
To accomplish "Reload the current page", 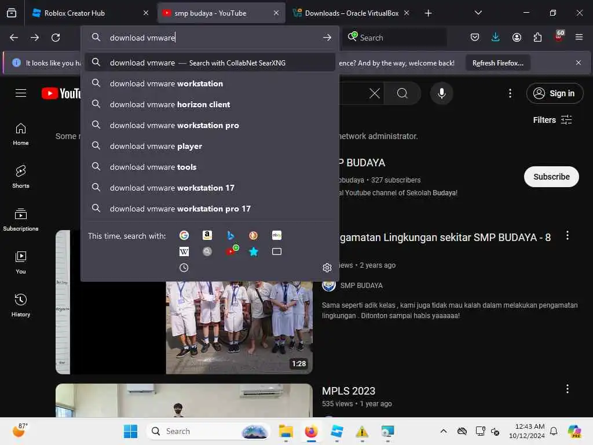I will 56,38.
